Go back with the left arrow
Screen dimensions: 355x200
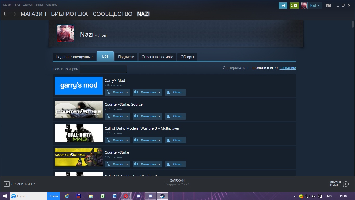pos(5,14)
